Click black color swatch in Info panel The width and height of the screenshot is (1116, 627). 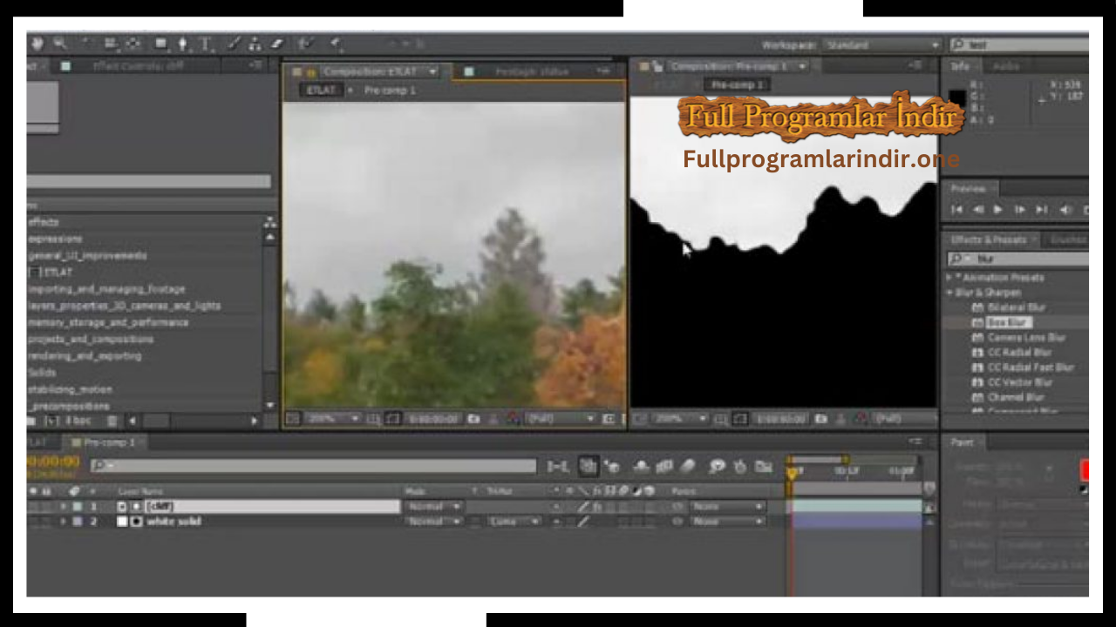click(957, 98)
